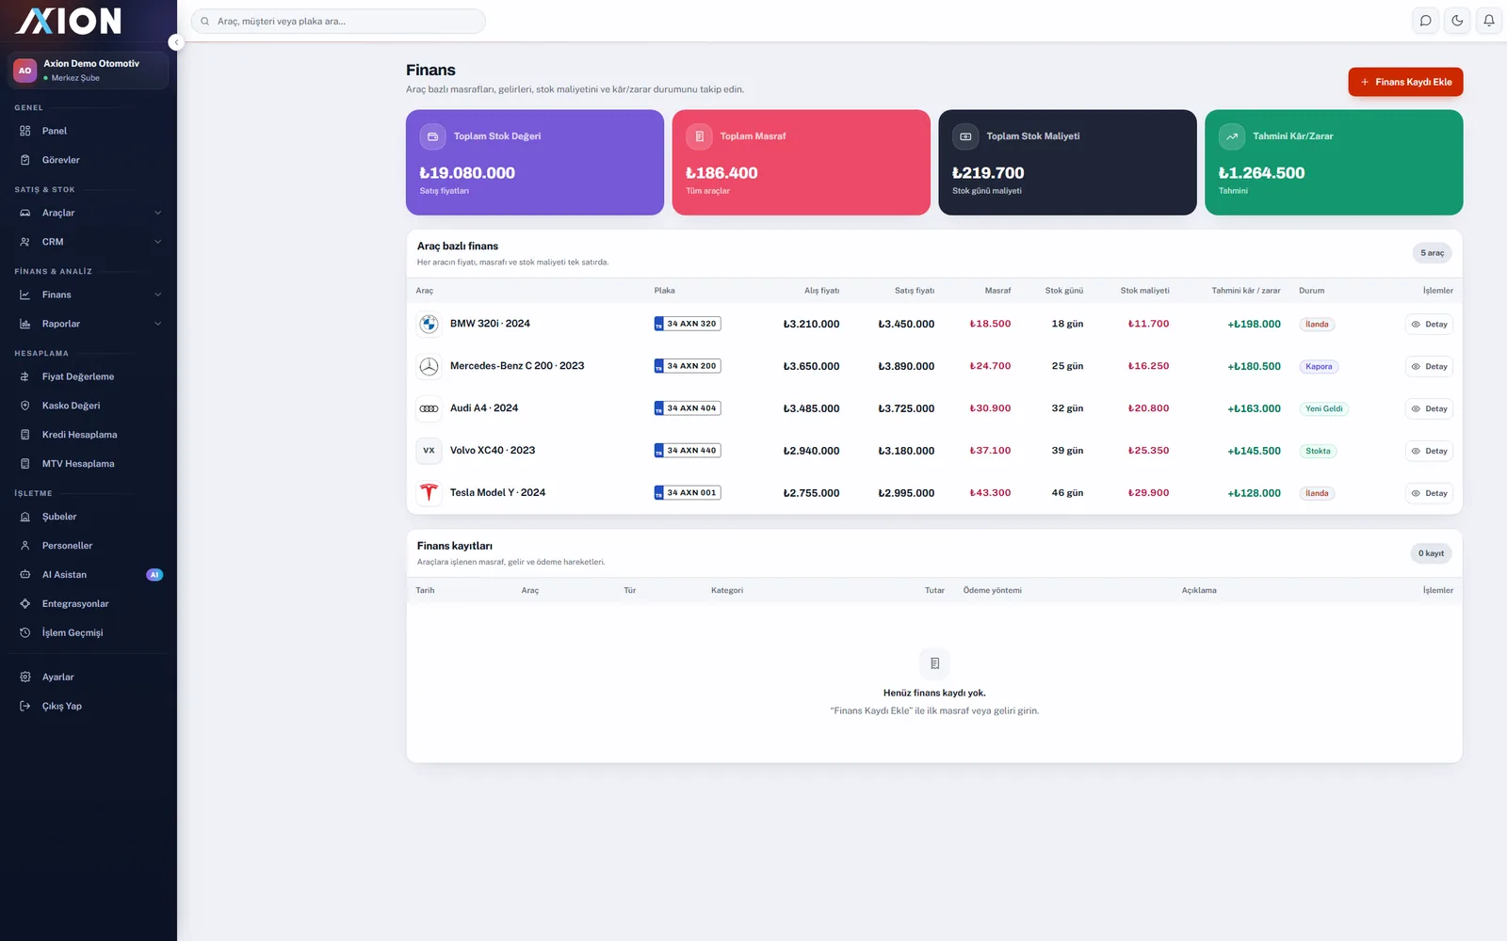
Task: Click the Axion Demo Otomotiv branch card
Action: tap(89, 71)
